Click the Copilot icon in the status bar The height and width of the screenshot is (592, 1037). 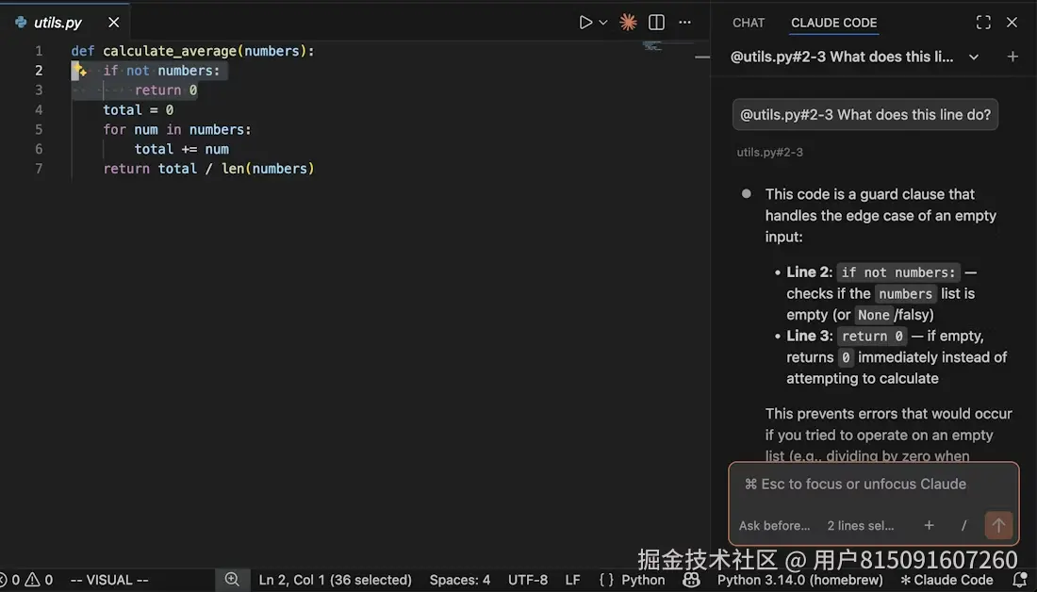pyautogui.click(x=691, y=580)
